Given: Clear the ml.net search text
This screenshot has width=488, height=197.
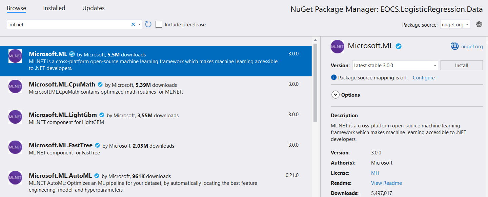Looking at the screenshot, I should click(133, 24).
